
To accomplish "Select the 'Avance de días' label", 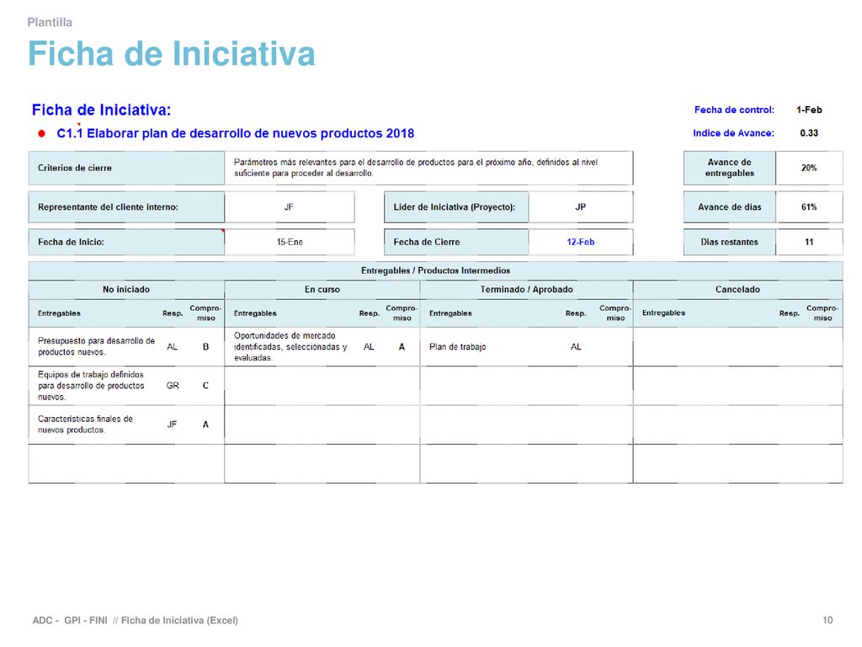I will pyautogui.click(x=730, y=207).
